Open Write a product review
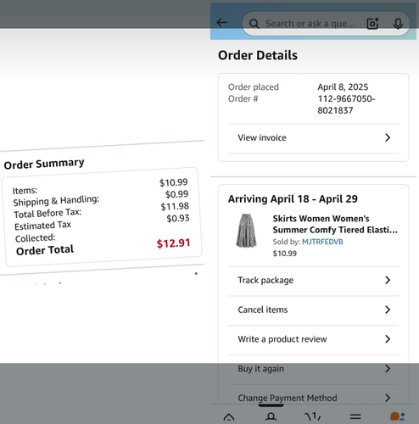419x424 pixels. coord(313,339)
